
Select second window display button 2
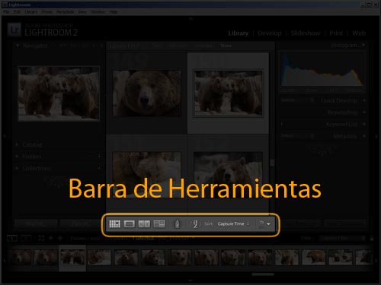(25, 238)
